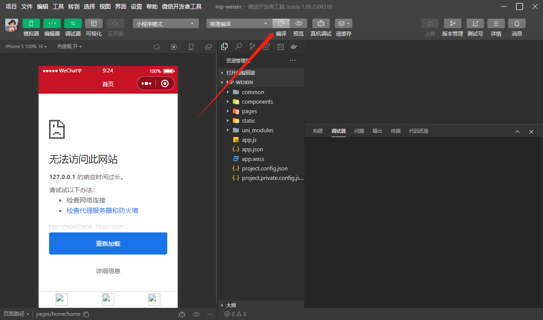This screenshot has height=320, width=543.
Task: Switch to the 终端 tab
Action: coord(396,131)
